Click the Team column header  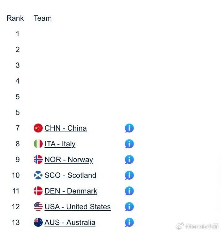coord(43,18)
